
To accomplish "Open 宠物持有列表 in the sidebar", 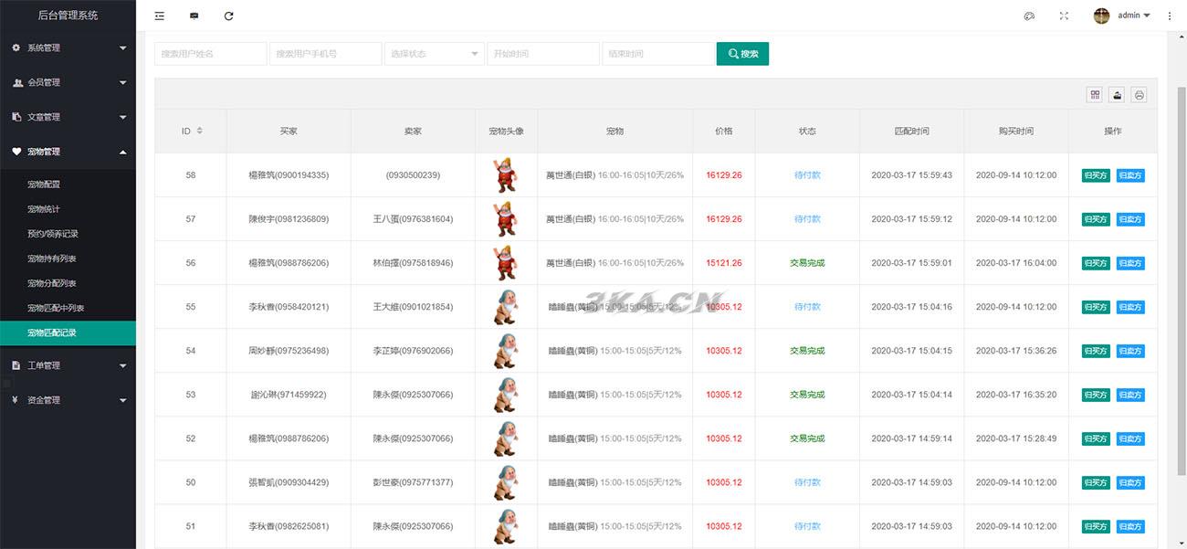I will point(52,259).
